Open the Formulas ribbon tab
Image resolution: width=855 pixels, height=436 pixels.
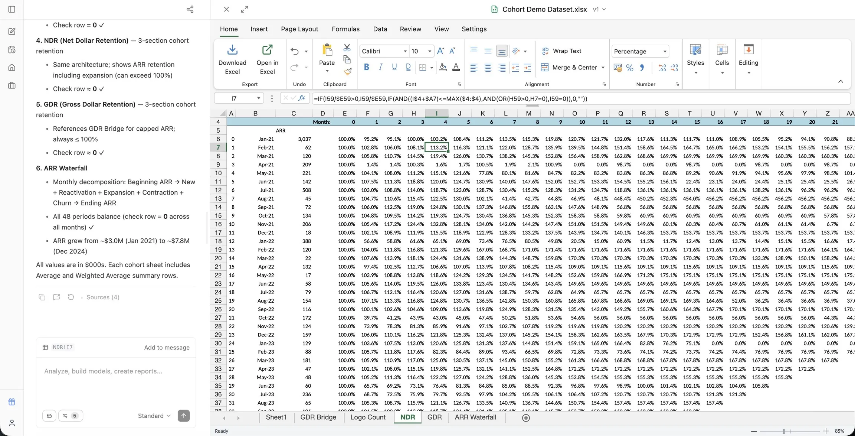(345, 29)
